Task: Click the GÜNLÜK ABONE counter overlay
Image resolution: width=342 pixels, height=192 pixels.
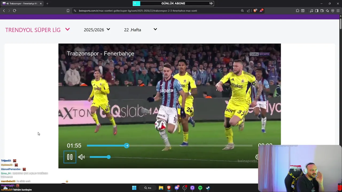Action: [173, 3]
